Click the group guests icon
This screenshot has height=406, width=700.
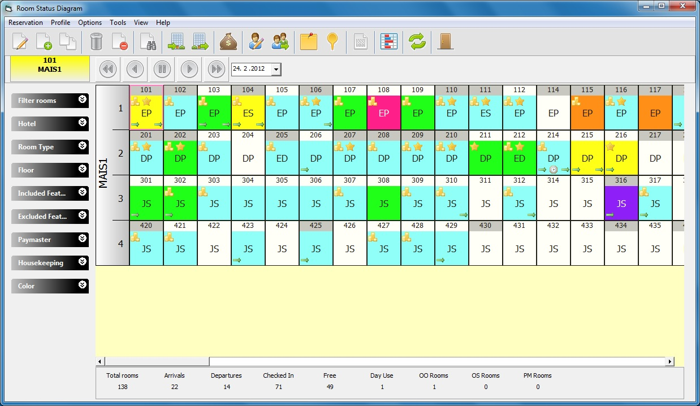point(280,42)
